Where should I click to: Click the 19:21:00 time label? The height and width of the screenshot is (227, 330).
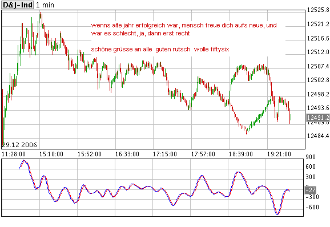(279, 154)
